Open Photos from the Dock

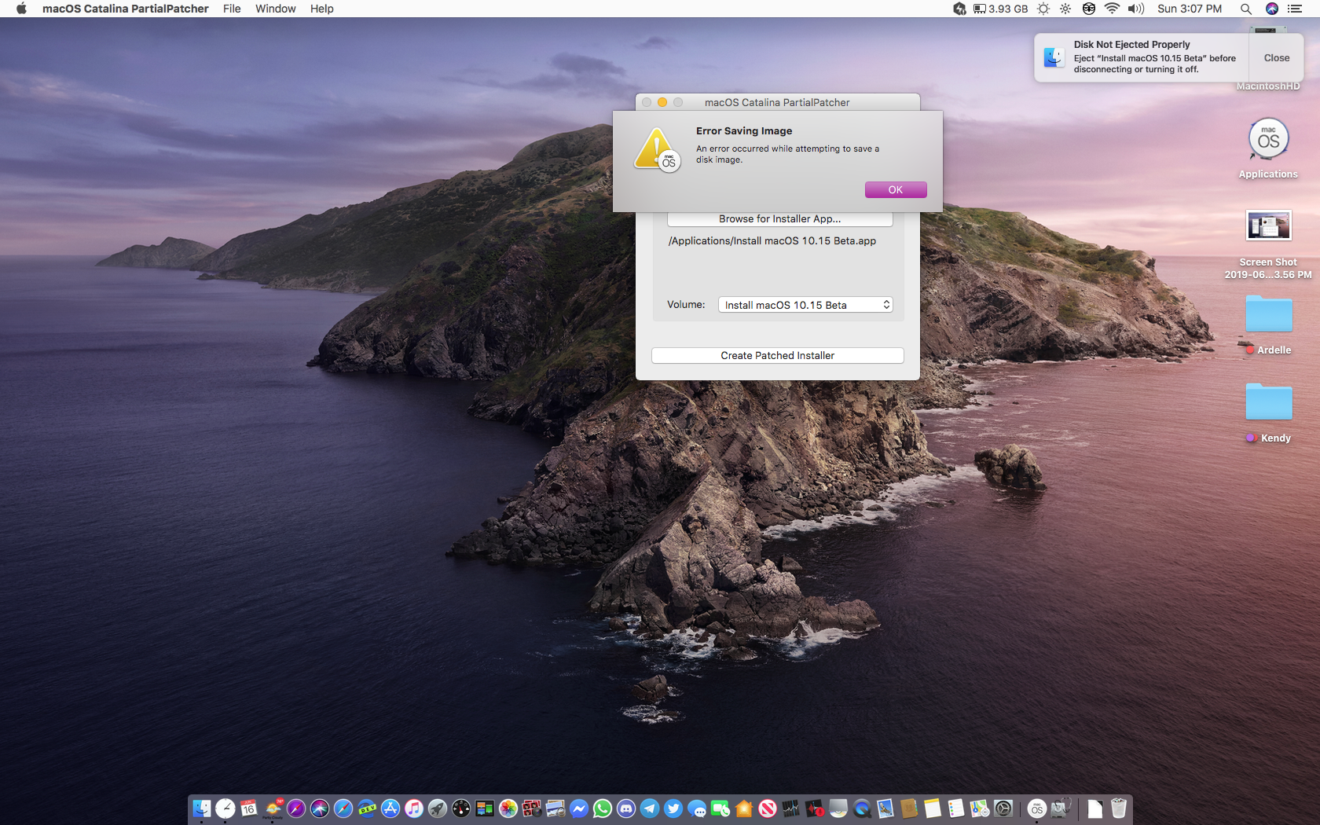pyautogui.click(x=508, y=808)
